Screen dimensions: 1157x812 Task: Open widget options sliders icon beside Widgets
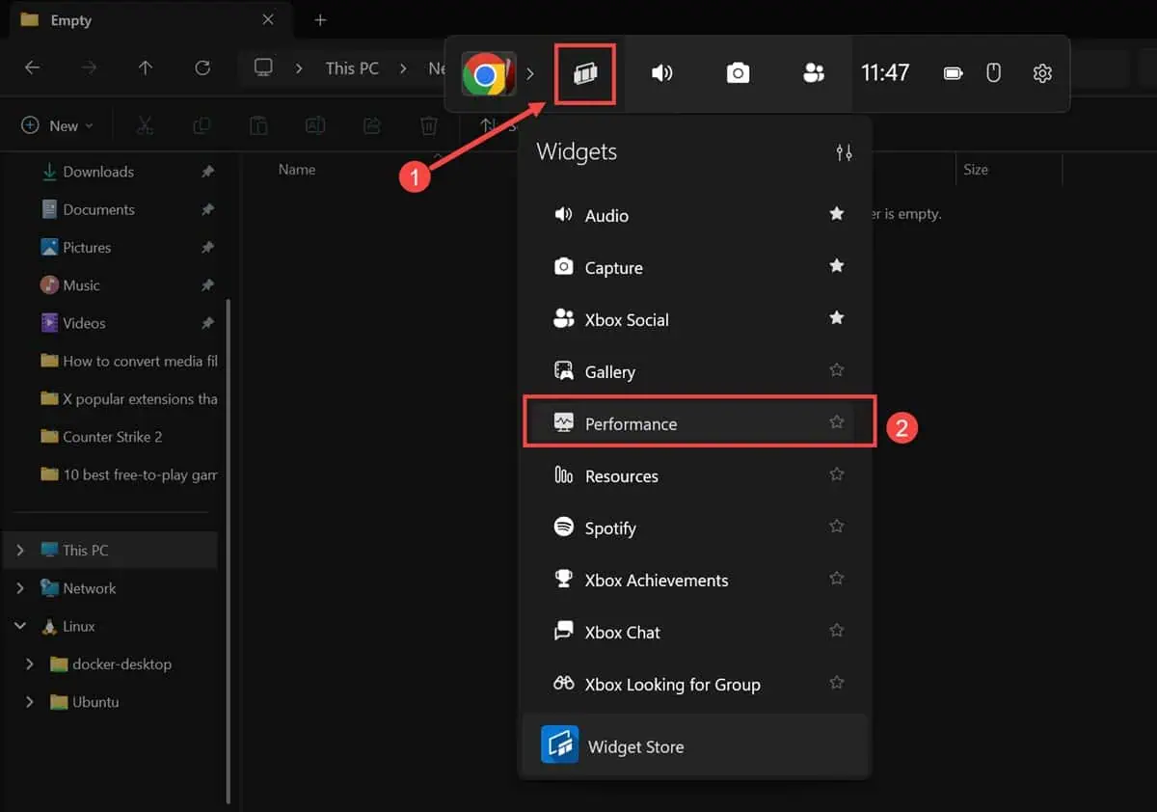click(x=844, y=152)
